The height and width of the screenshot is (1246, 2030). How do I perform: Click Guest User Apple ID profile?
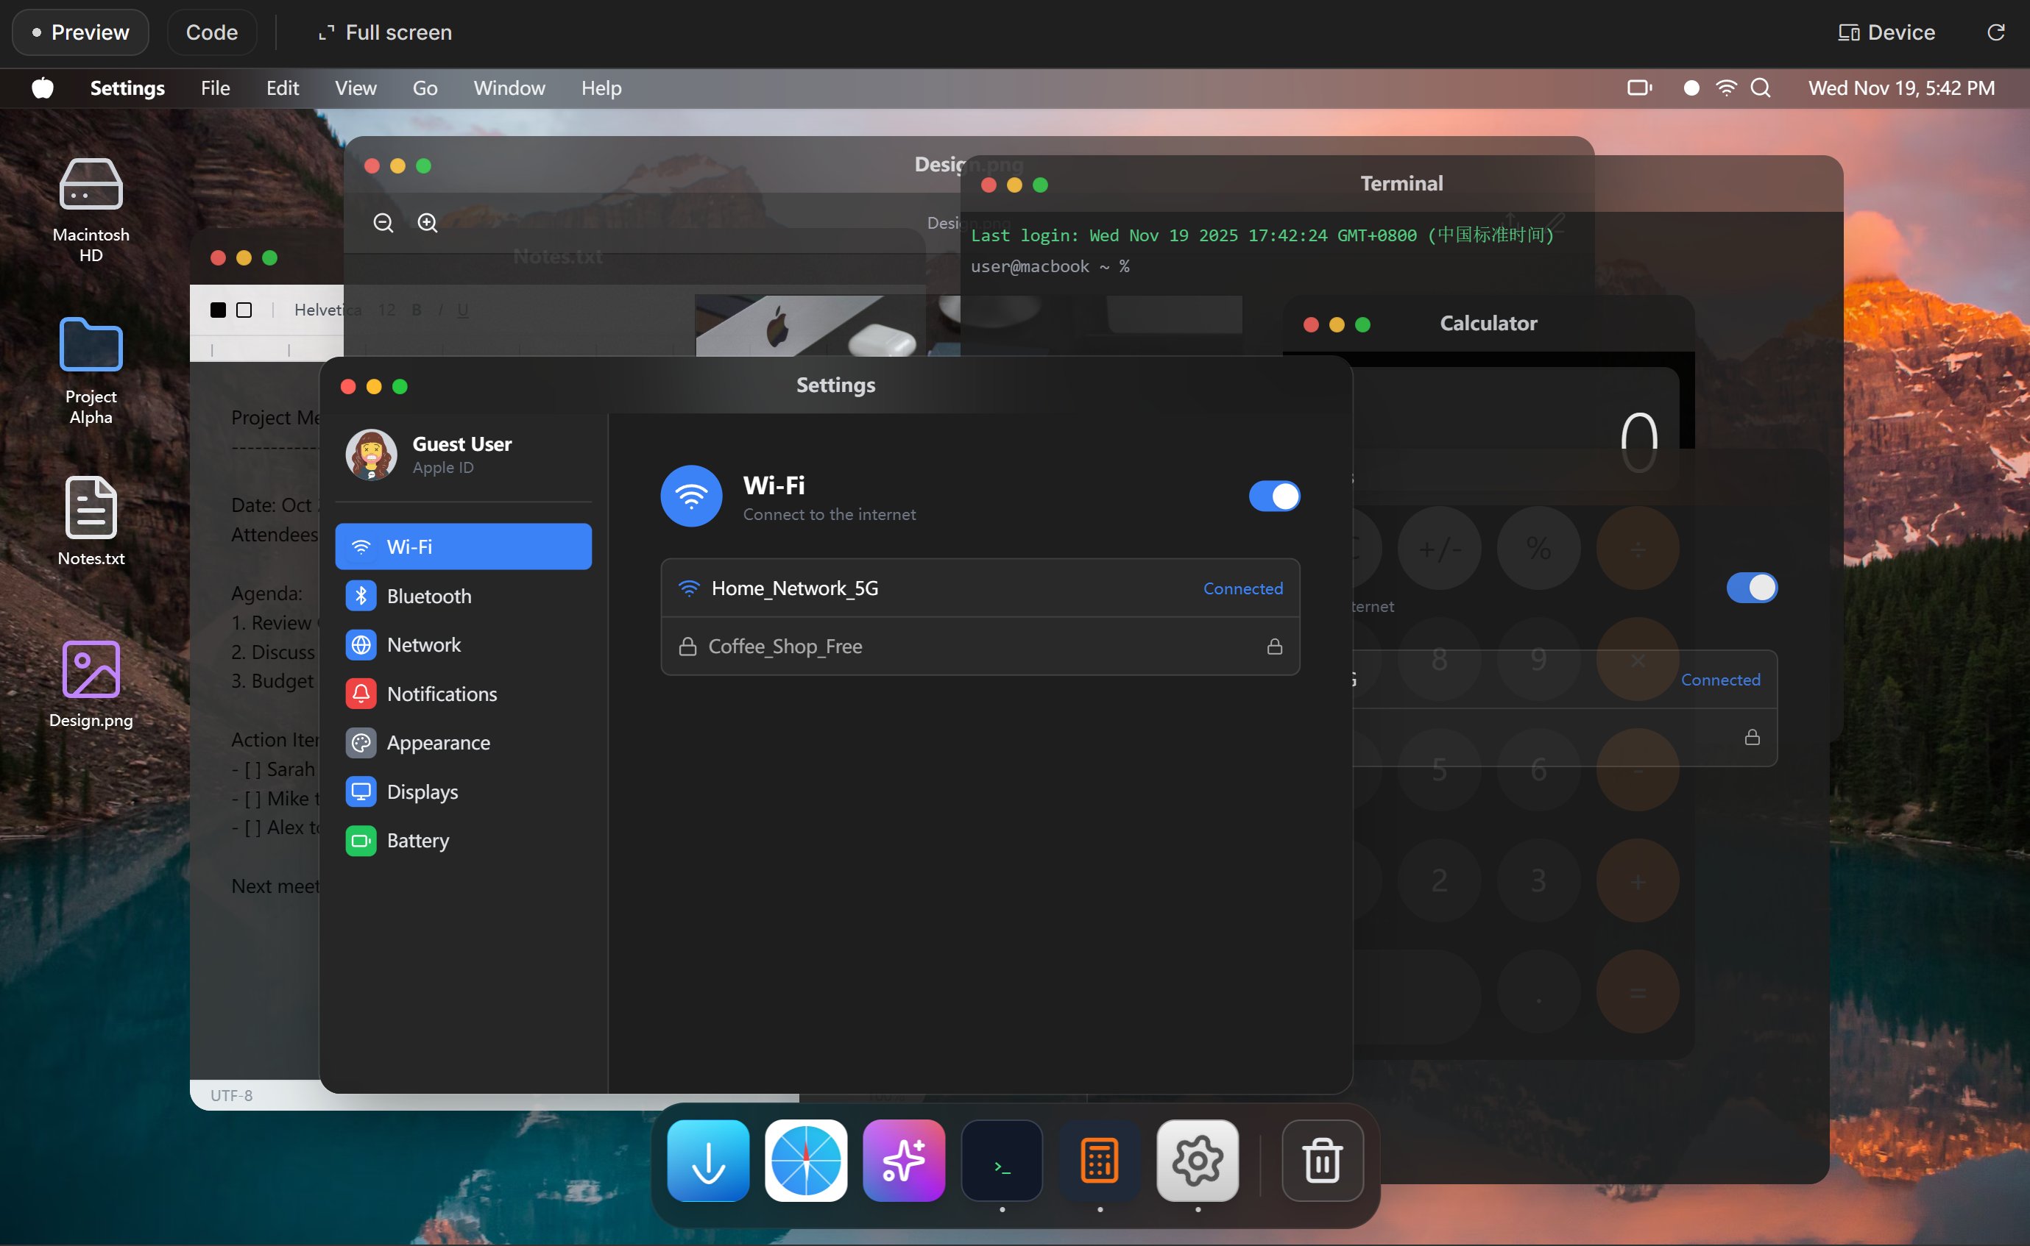461,454
